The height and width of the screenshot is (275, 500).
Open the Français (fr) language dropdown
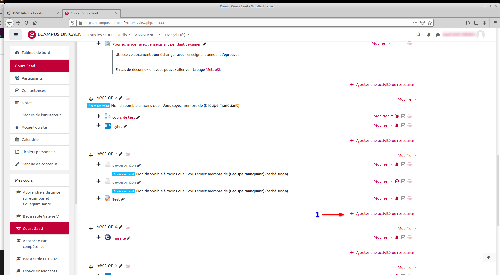coord(177,35)
